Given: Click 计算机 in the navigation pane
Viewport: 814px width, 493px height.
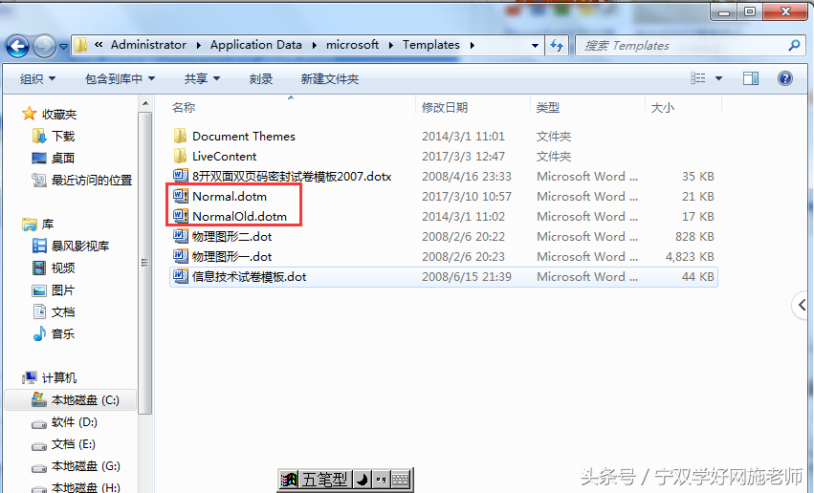Looking at the screenshot, I should point(59,378).
